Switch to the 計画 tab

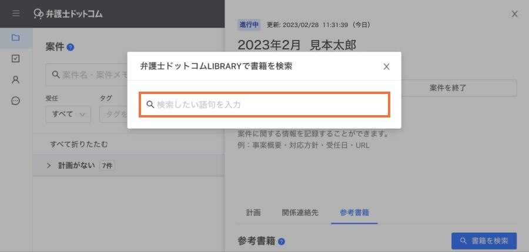253,213
